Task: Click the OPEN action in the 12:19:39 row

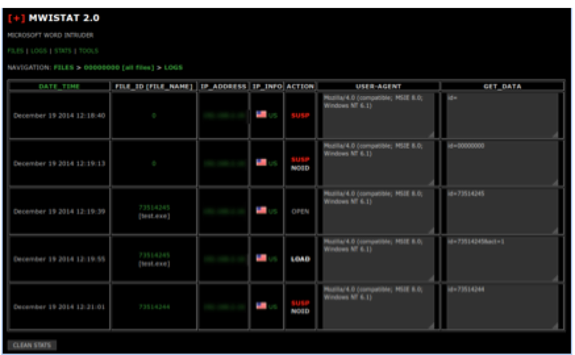Action: point(301,212)
